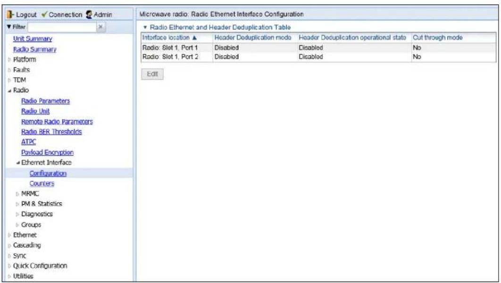Open Radio BER Thresholds link
Viewport: 501px width, 283px height.
coord(52,132)
